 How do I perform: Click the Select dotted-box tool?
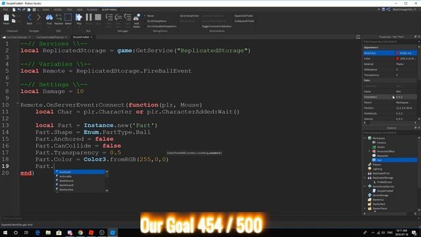(68, 18)
